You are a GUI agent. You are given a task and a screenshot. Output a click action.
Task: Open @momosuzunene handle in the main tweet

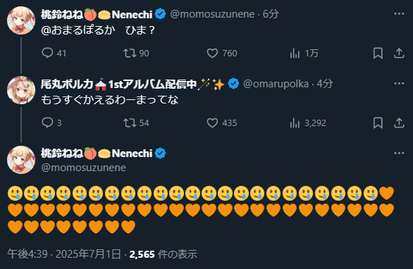click(x=83, y=168)
